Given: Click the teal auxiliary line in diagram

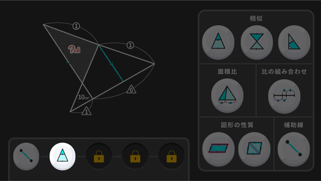Looking at the screenshot, I should tap(111, 63).
